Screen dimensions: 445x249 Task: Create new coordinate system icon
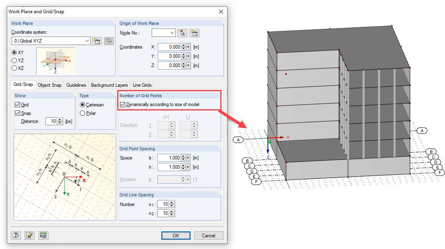pyautogui.click(x=97, y=41)
